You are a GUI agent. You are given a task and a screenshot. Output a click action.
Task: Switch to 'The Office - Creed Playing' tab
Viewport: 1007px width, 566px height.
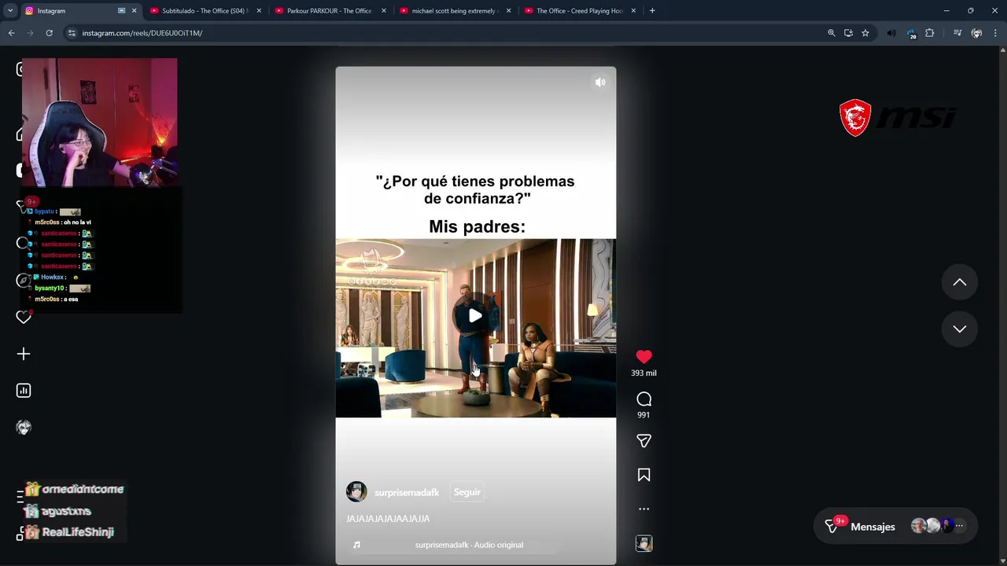[x=579, y=11]
